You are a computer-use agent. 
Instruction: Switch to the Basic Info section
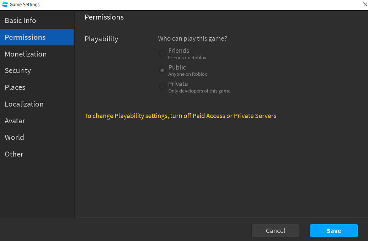click(x=20, y=20)
